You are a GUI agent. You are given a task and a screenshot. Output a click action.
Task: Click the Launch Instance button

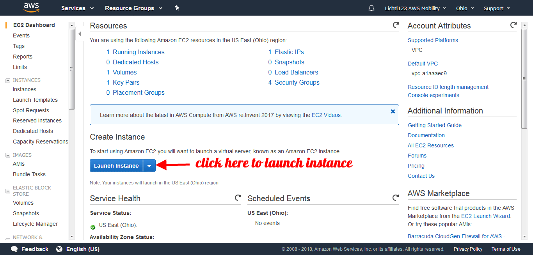click(x=116, y=166)
